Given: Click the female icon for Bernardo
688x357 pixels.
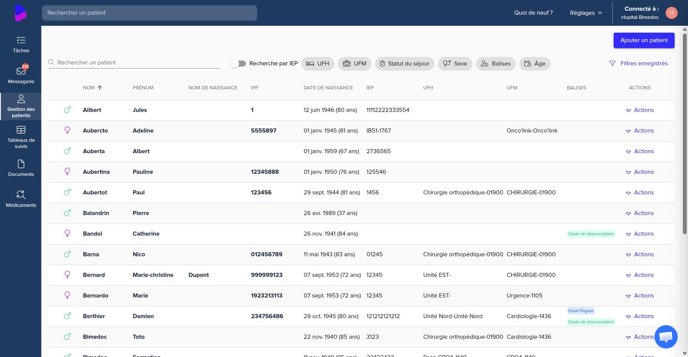Looking at the screenshot, I should 67,295.
